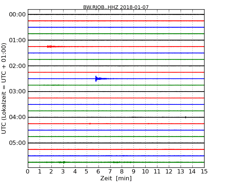
Task: Click the x-axis tick label 5
Action: pyautogui.click(x=87, y=172)
